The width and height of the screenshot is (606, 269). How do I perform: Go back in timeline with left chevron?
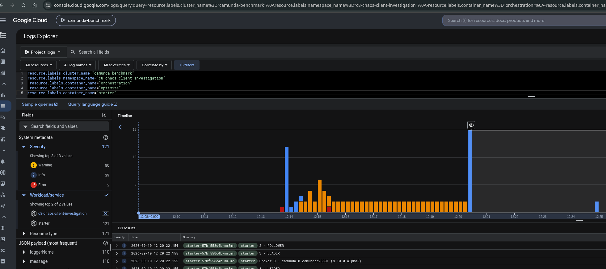click(120, 127)
